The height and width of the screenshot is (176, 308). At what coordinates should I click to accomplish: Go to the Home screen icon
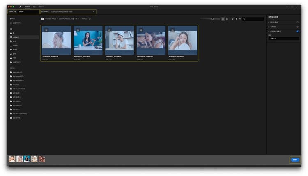pyautogui.click(x=20, y=7)
